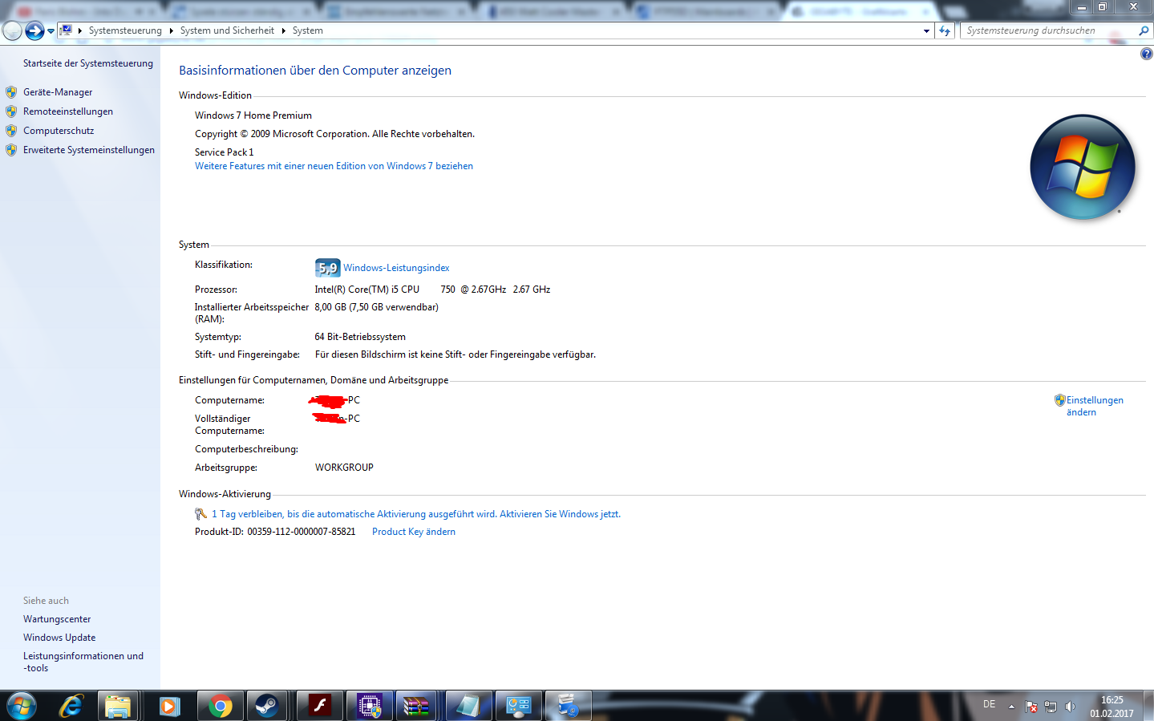Click Service Pack 1 text
Screen dimensions: 1154x721
224,152
